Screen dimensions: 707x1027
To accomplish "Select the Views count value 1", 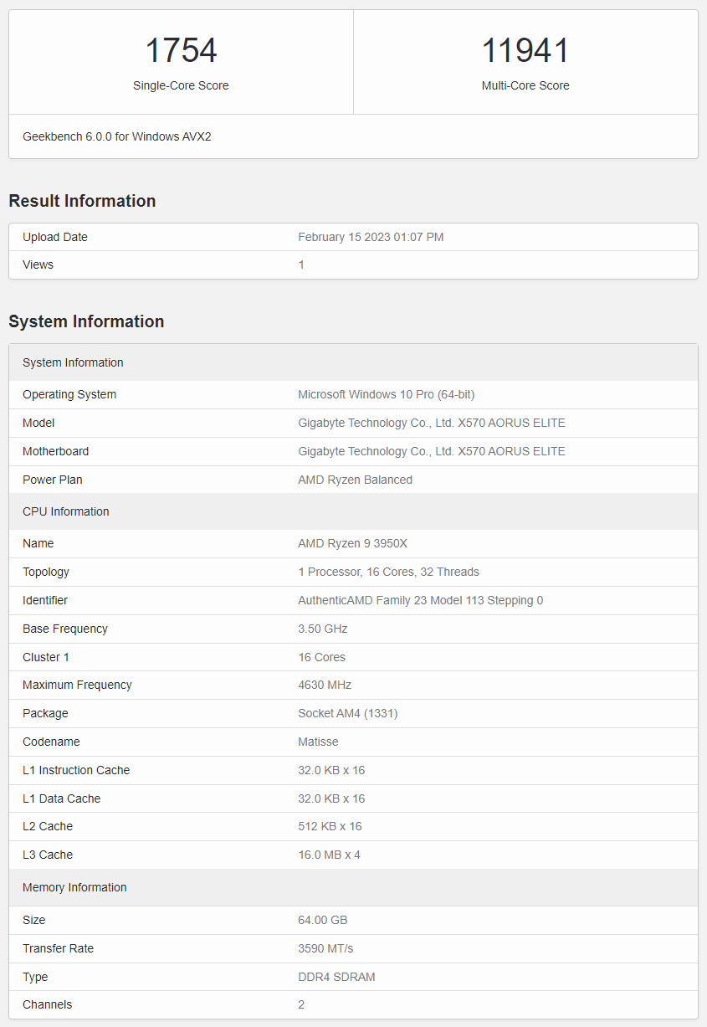I will pyautogui.click(x=301, y=264).
